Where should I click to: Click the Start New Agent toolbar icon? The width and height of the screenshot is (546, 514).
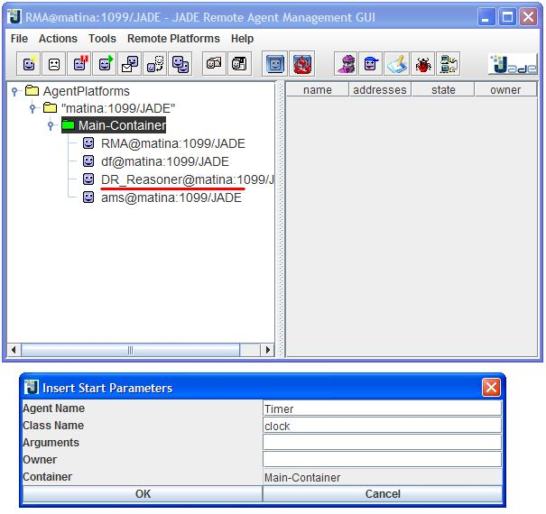29,64
